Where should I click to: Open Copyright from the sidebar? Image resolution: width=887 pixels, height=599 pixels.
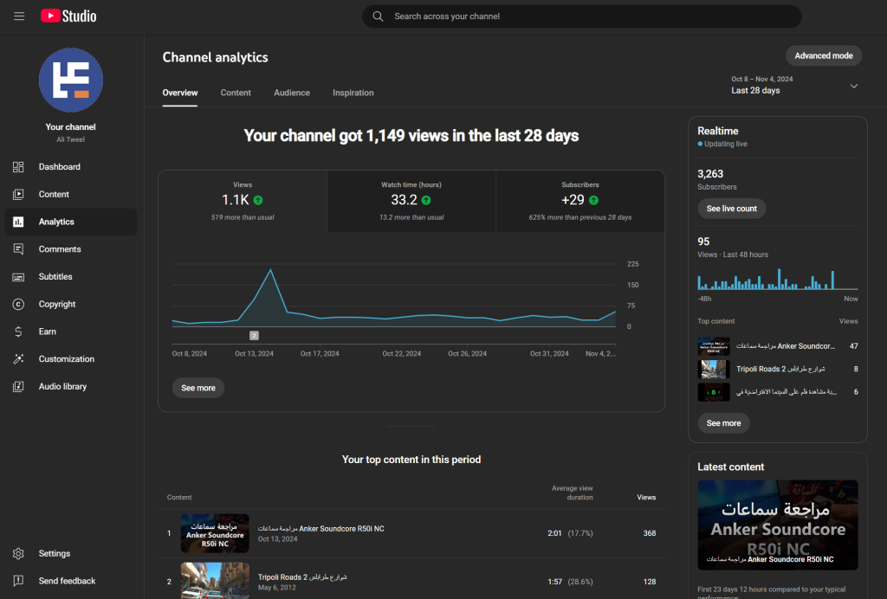71,304
